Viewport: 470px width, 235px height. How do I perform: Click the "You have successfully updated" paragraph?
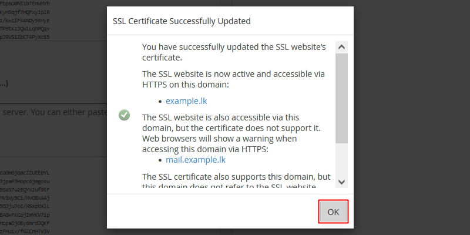(234, 52)
